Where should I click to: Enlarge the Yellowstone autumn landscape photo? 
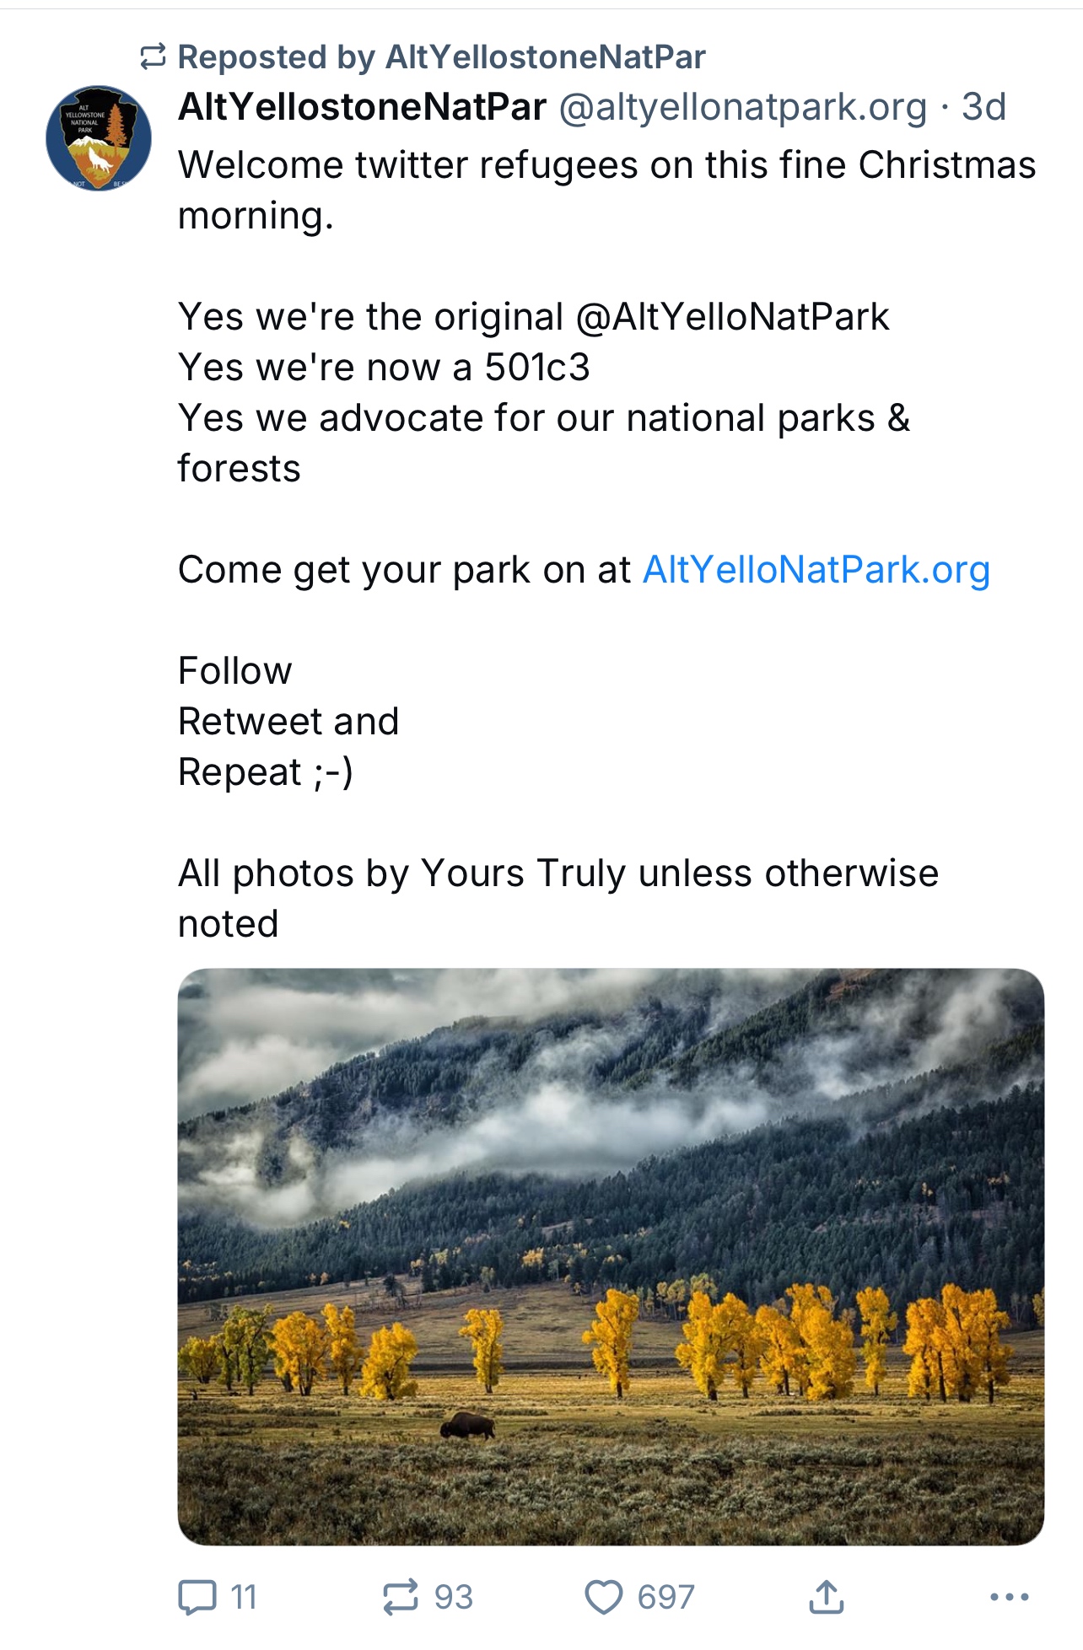click(x=611, y=1180)
